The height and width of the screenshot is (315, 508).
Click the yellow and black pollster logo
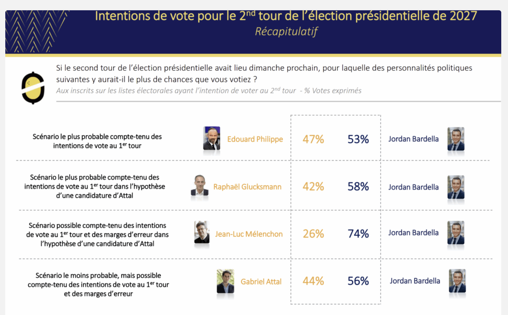(33, 88)
